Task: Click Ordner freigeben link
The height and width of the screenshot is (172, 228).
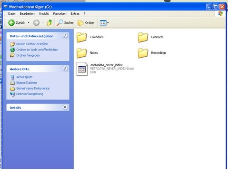Action: [x=28, y=55]
